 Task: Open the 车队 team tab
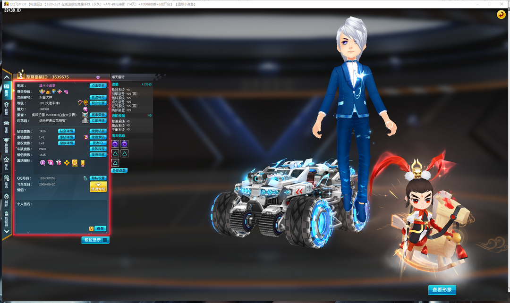7,163
